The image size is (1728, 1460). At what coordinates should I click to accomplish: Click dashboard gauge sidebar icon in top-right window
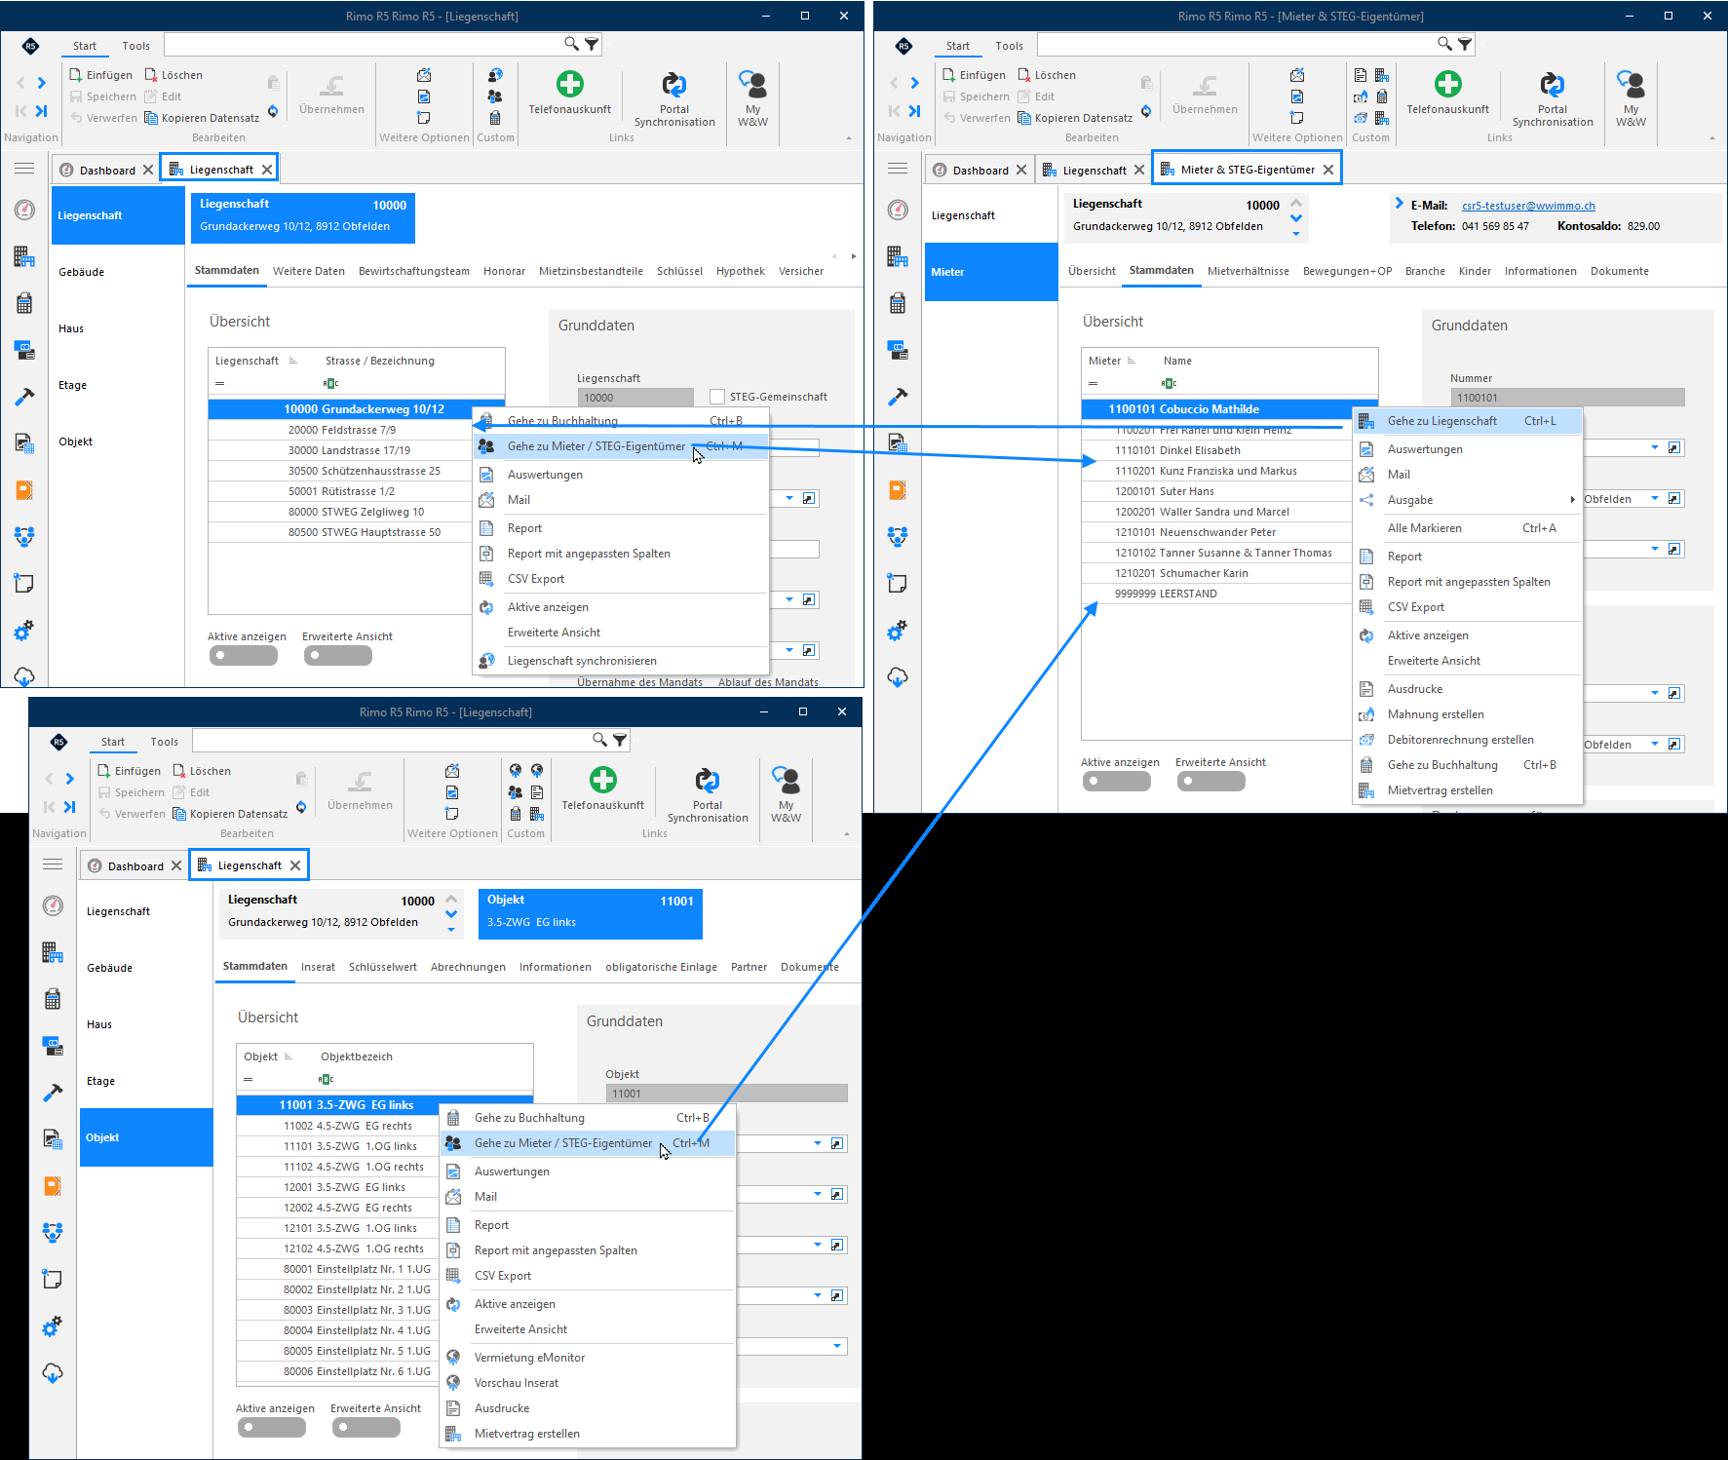click(898, 210)
